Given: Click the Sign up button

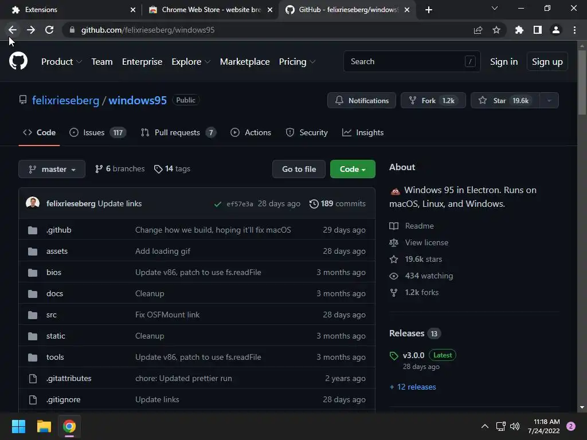Looking at the screenshot, I should click(547, 62).
